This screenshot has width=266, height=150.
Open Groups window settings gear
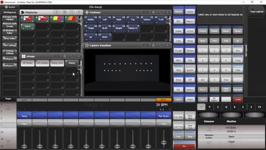64,56
